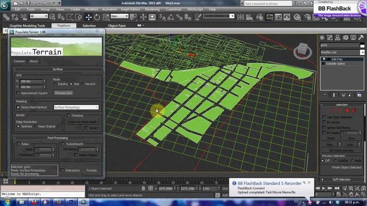This screenshot has height=206, width=367.
Task: Select Keep Original edge resolution radio
Action: [36, 126]
